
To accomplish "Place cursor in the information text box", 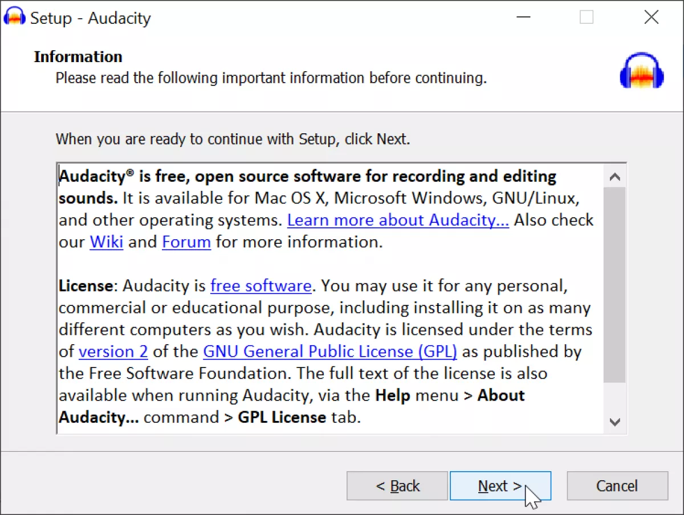I will tap(331, 299).
